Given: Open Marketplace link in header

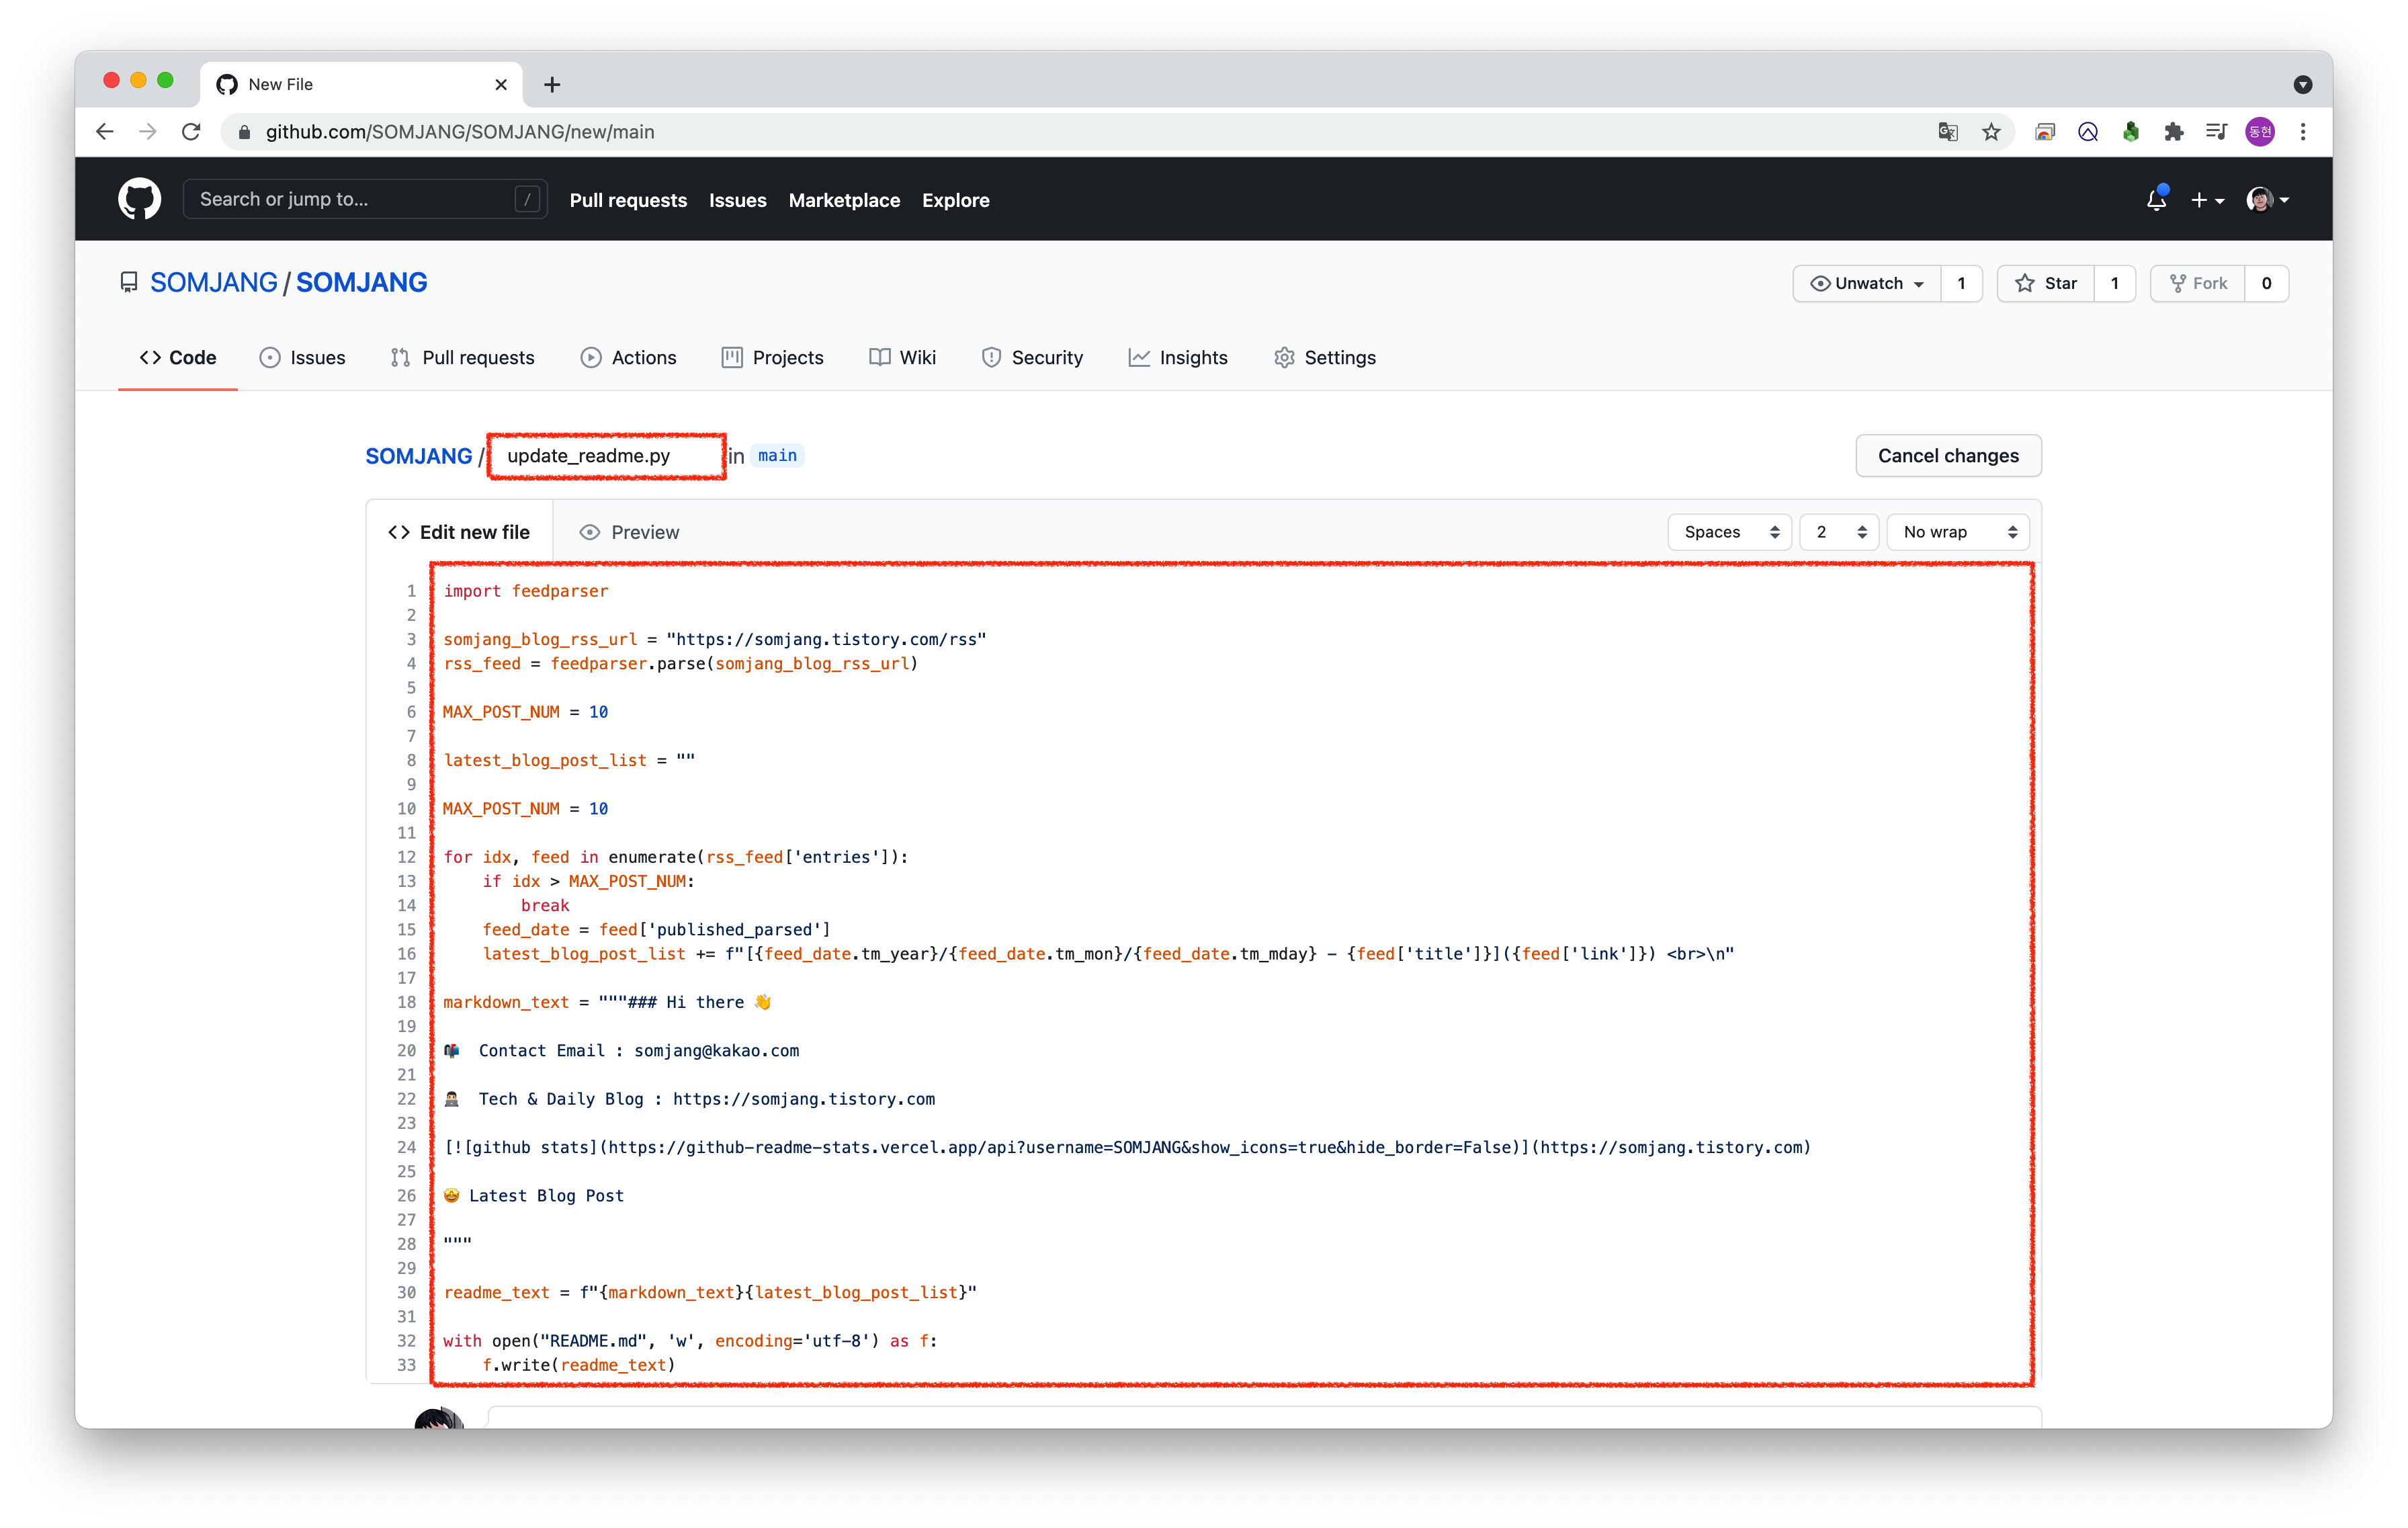Looking at the screenshot, I should click(x=844, y=200).
